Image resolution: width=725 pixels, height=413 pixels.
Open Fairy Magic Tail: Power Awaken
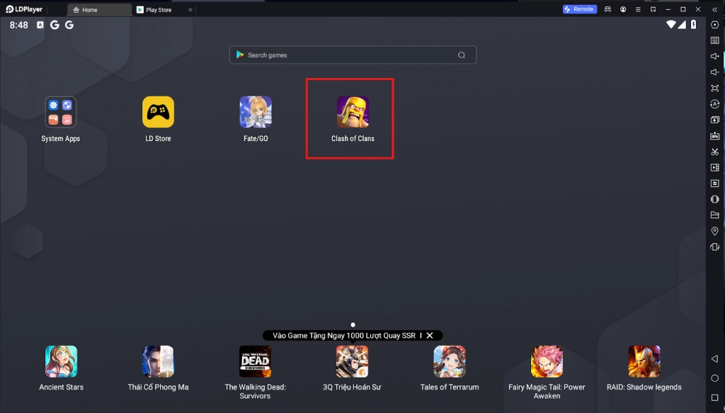pos(547,361)
